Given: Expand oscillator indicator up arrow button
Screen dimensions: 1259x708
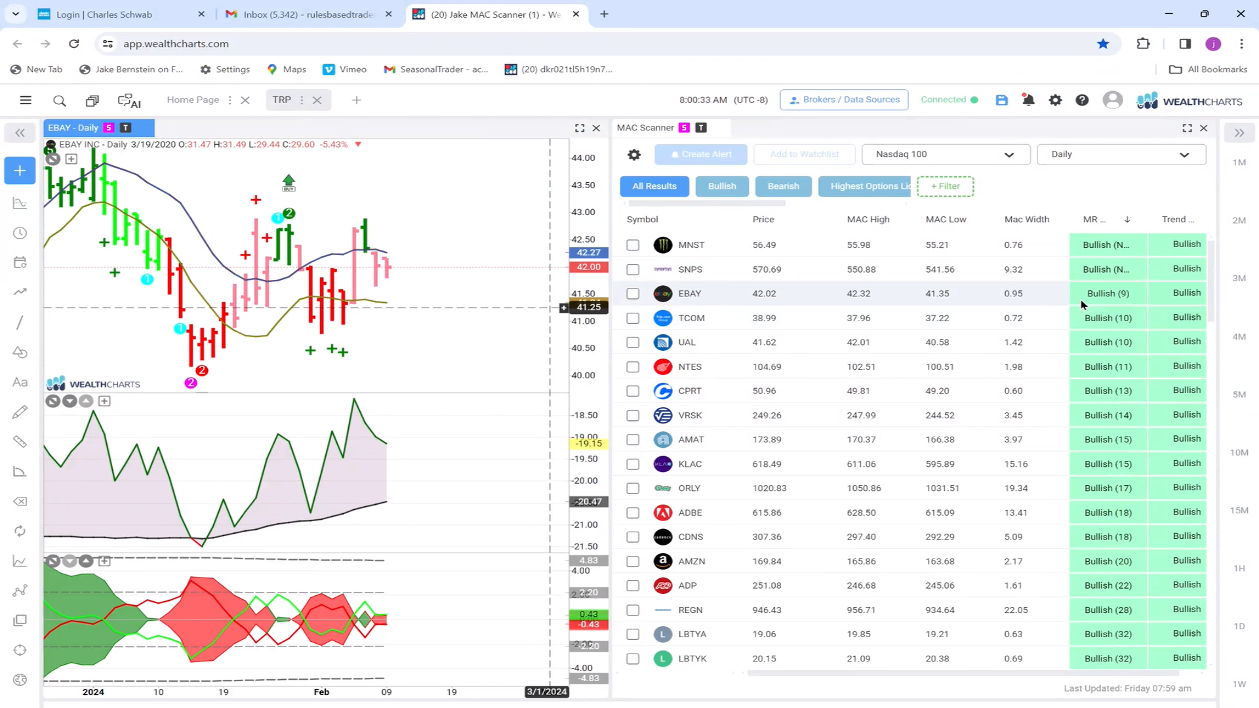Looking at the screenshot, I should point(86,401).
